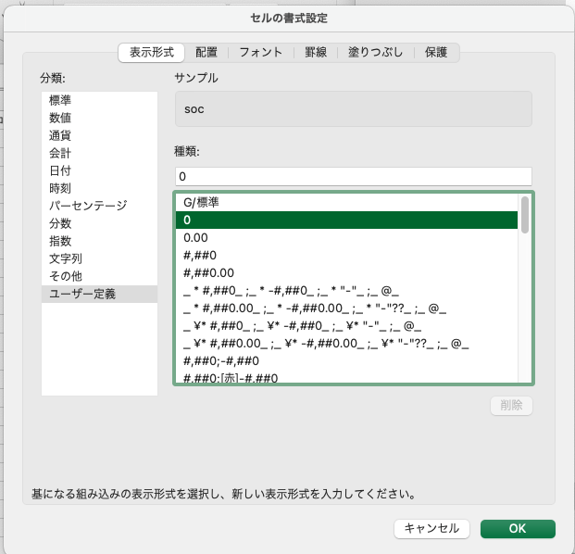
Task: Click the キャンセル button
Action: [x=431, y=529]
